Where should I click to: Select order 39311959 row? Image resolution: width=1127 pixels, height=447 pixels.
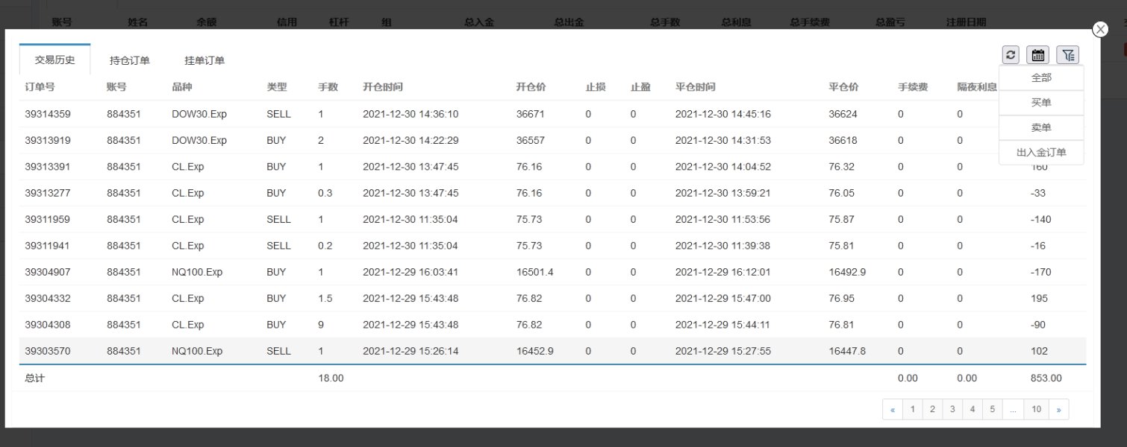(x=552, y=219)
